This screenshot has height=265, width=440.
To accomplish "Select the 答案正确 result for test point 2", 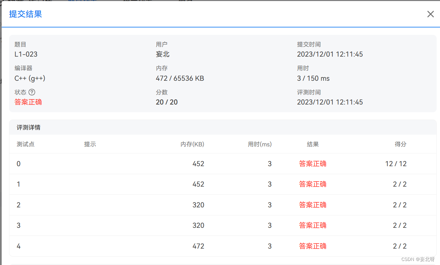I will point(313,205).
